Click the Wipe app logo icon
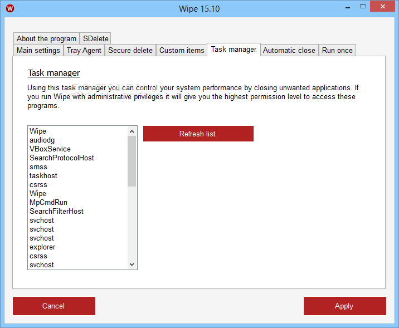This screenshot has height=328, width=399. 10,8
